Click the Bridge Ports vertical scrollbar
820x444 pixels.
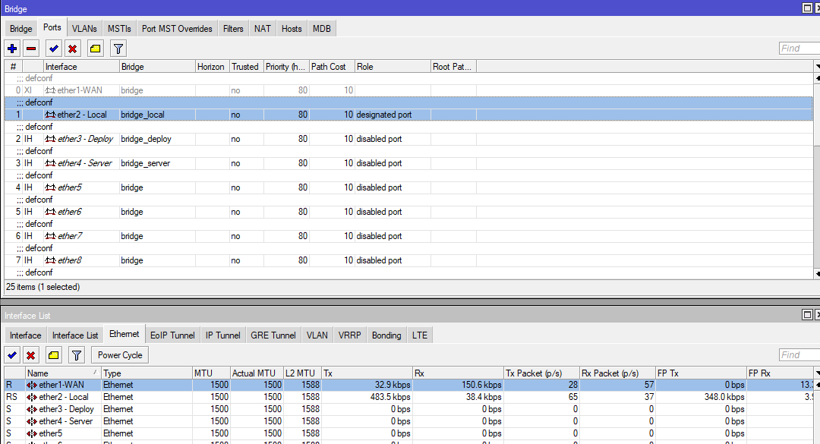817,175
